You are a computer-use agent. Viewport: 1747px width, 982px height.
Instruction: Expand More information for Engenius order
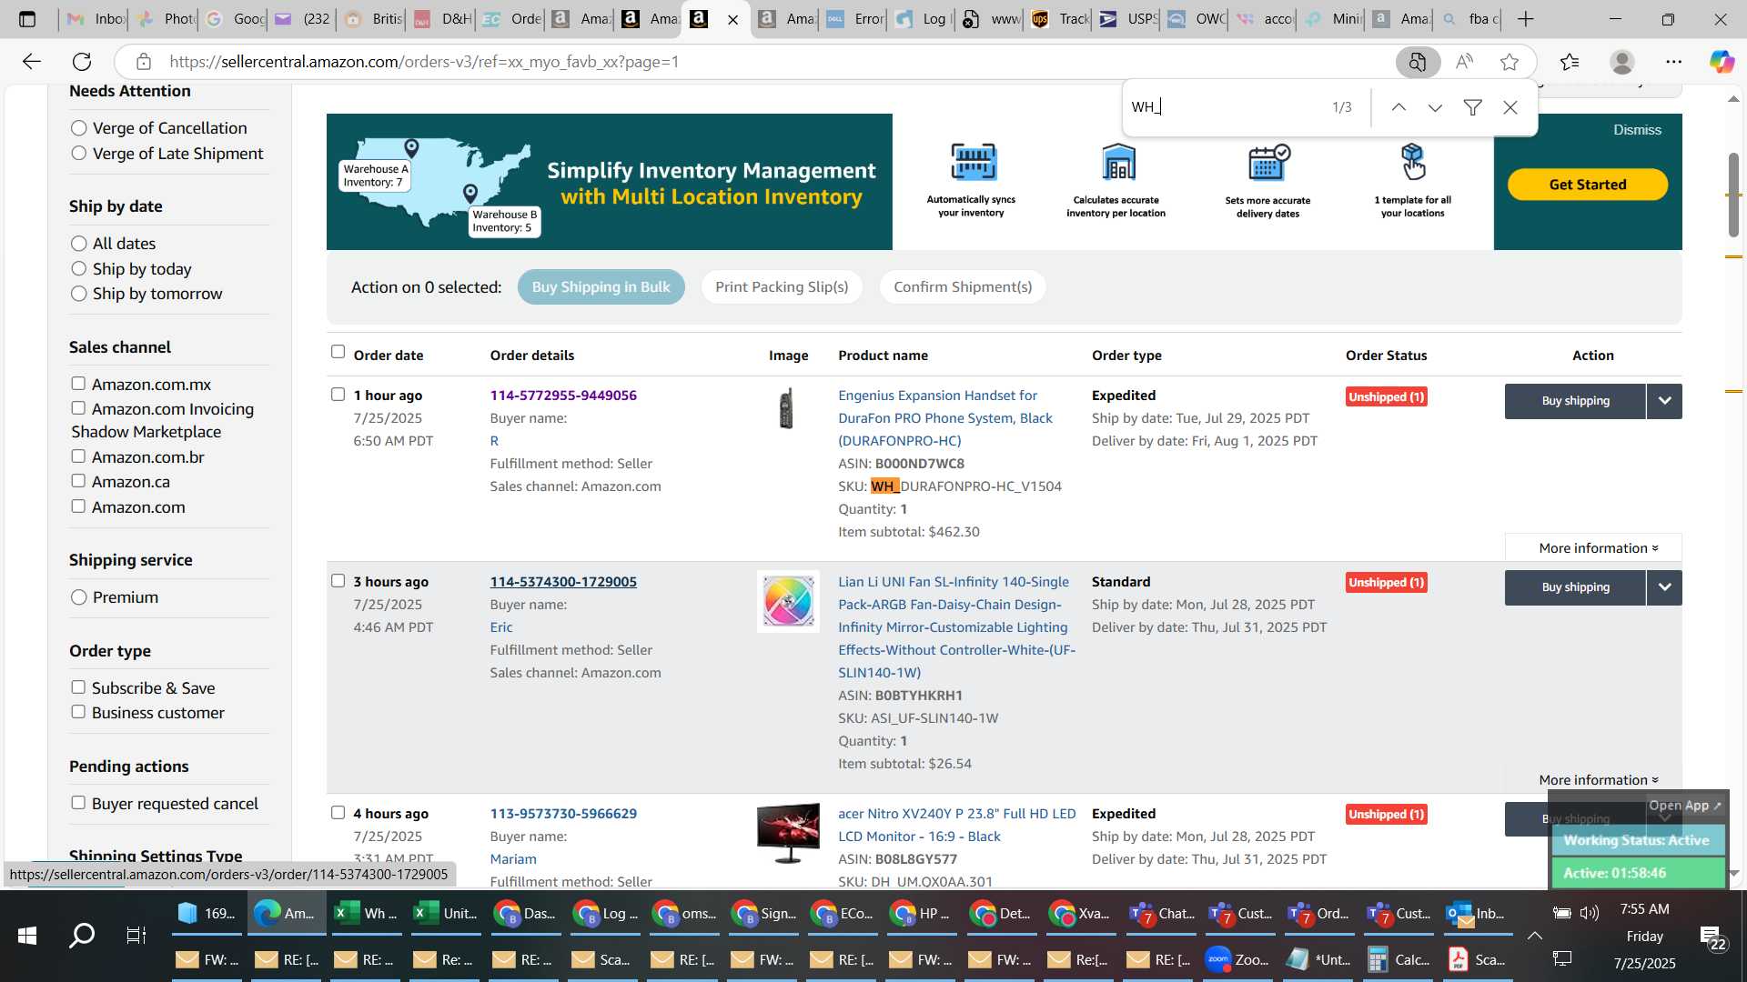click(x=1598, y=548)
